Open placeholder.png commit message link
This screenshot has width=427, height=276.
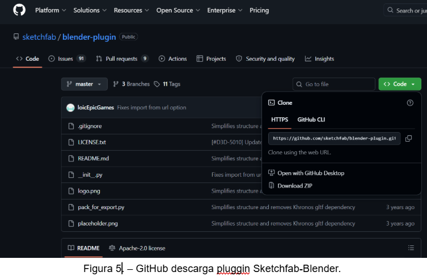click(283, 223)
